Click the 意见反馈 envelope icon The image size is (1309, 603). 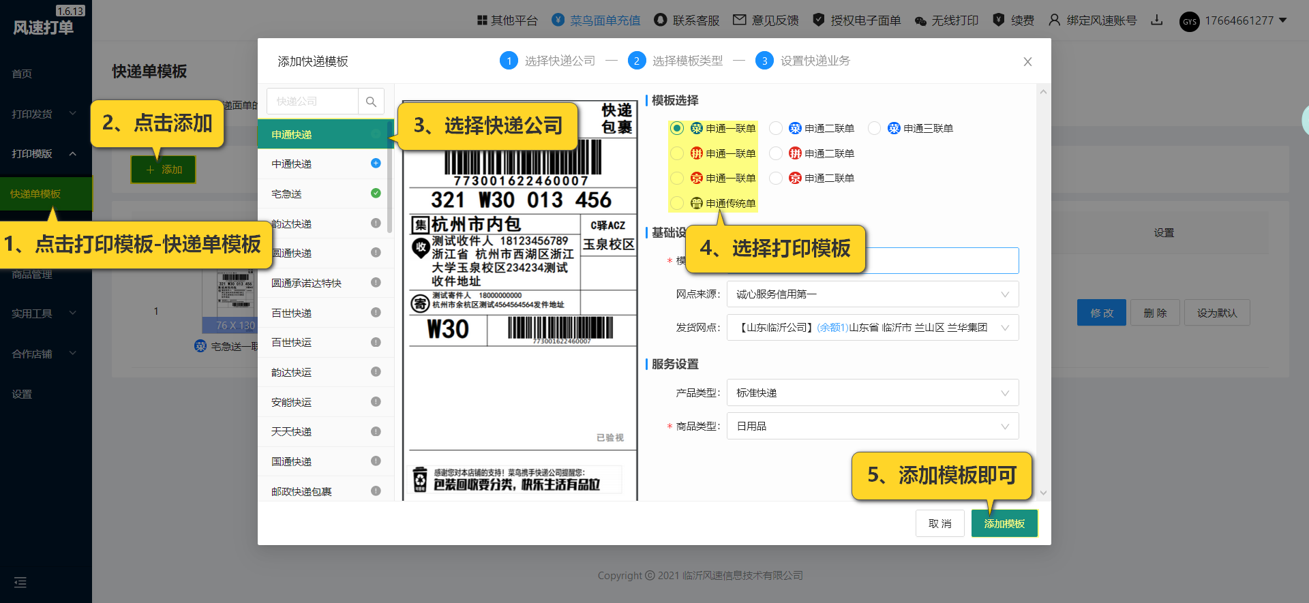(739, 20)
